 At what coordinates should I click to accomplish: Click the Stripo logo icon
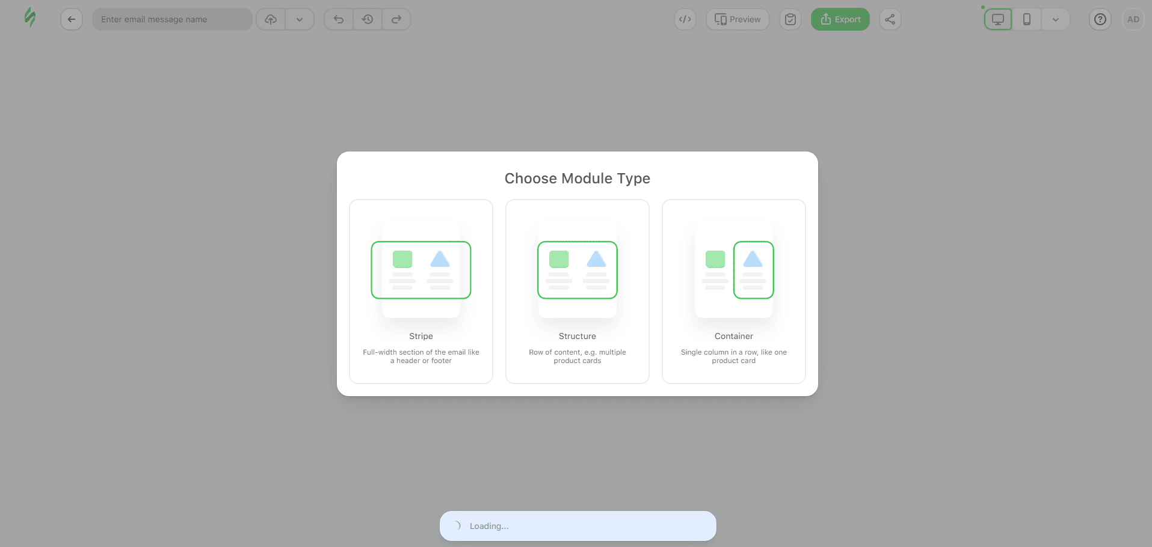pos(29,18)
